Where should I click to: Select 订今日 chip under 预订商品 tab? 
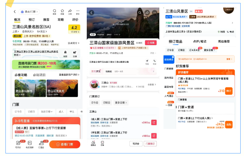coord(170,50)
